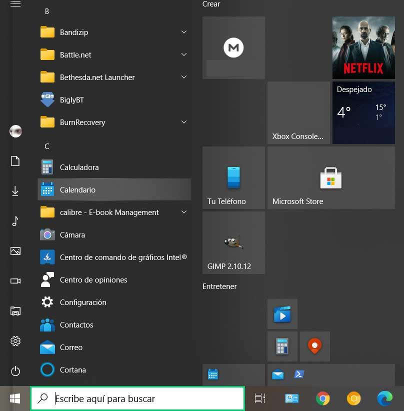Screen dimensions: 404x411
Task: Launch Cámara from the app list
Action: [x=114, y=234]
